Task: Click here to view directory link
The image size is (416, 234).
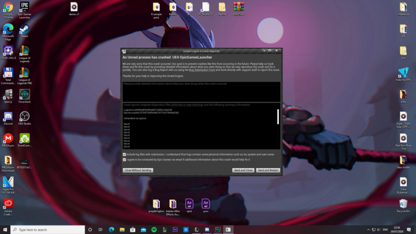Action: tap(187, 105)
